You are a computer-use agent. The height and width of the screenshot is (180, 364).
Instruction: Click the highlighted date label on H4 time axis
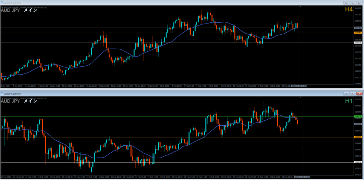[299, 86]
